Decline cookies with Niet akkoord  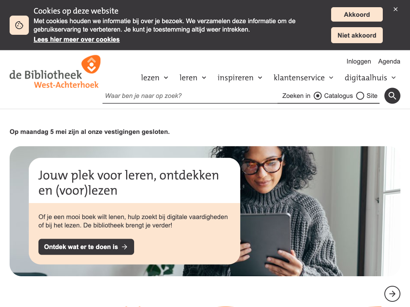click(357, 35)
